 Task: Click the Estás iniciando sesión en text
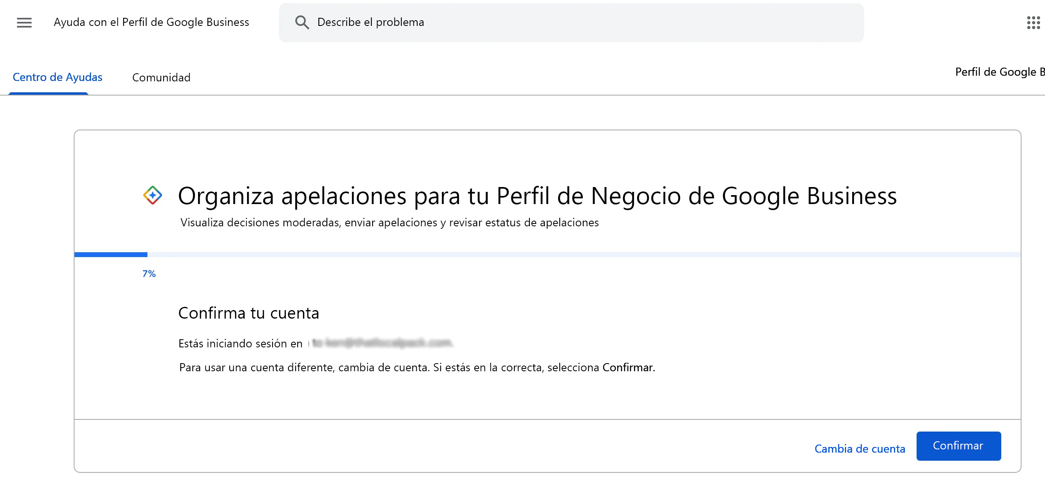(x=240, y=343)
